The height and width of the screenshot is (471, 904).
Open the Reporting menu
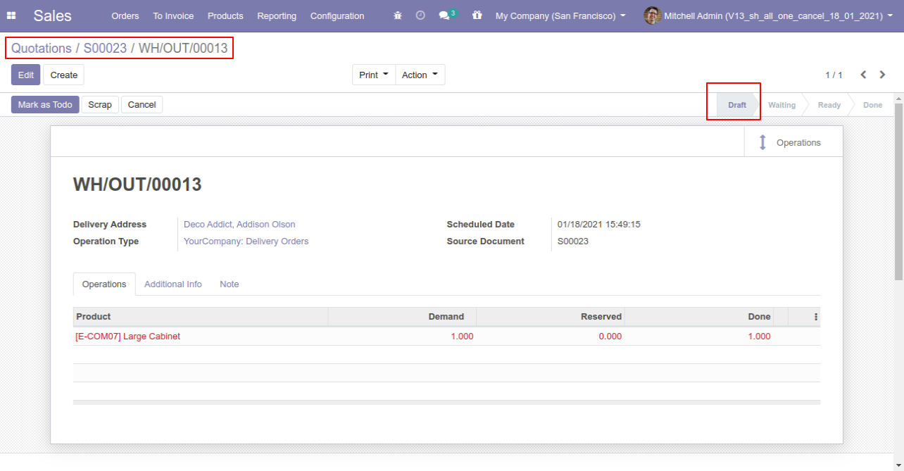tap(277, 15)
